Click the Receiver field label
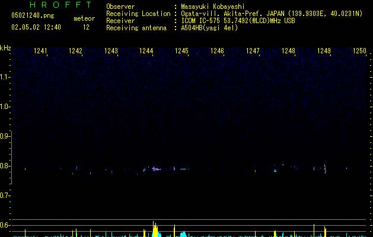Viewport: 373px width, 237px height. [x=120, y=21]
